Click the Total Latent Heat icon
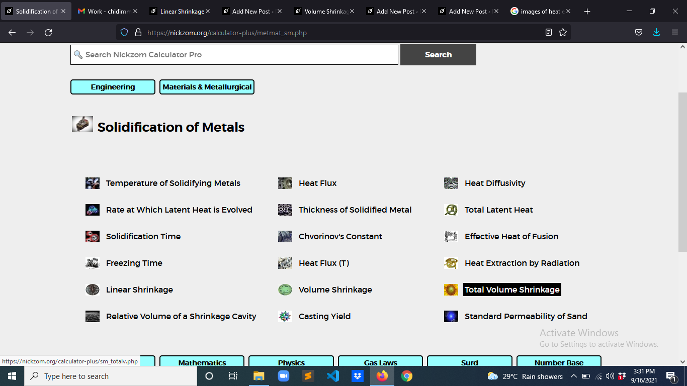The height and width of the screenshot is (386, 687). (451, 210)
